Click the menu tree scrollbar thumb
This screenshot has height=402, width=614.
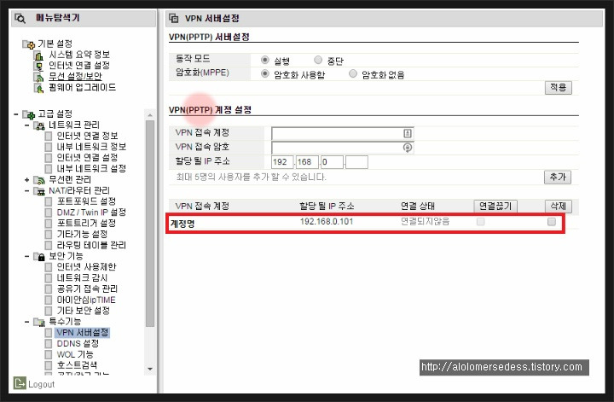[150, 224]
